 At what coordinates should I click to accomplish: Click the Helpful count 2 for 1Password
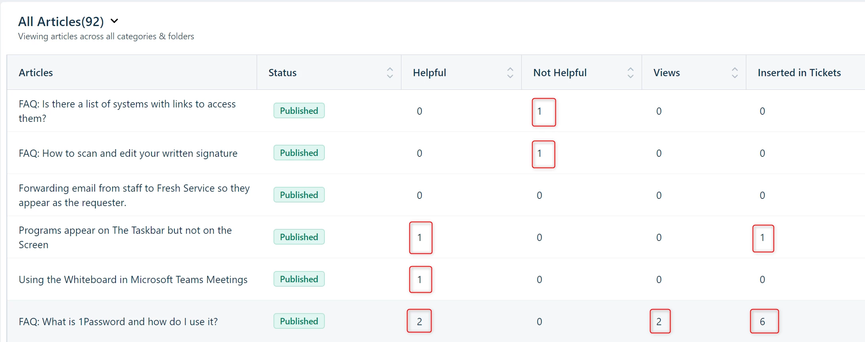pyautogui.click(x=419, y=322)
